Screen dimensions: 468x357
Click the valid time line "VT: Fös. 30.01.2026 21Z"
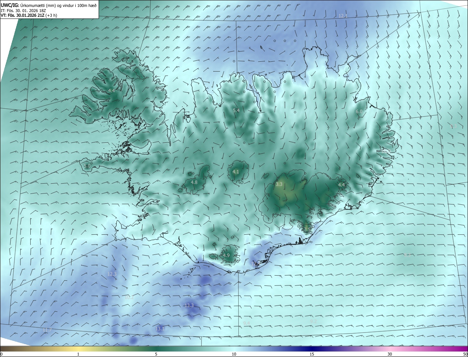[x=22, y=15]
